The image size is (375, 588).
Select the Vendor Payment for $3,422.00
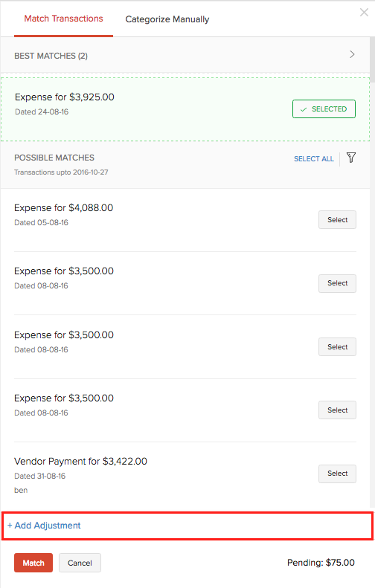[x=337, y=474]
